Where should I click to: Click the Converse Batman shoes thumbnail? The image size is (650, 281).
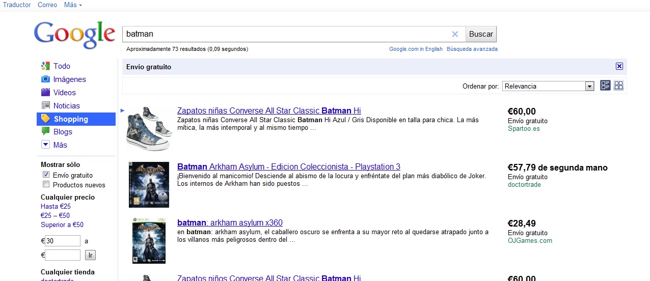click(149, 129)
